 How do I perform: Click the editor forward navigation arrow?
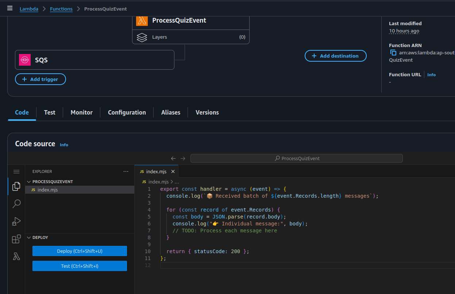tap(183, 158)
